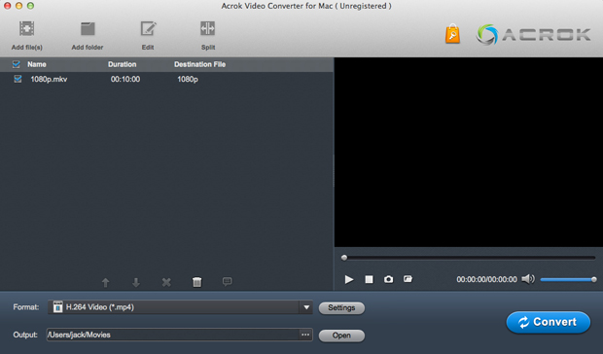Image resolution: width=603 pixels, height=354 pixels.
Task: Click the Add folder toolbar icon
Action: point(88,29)
